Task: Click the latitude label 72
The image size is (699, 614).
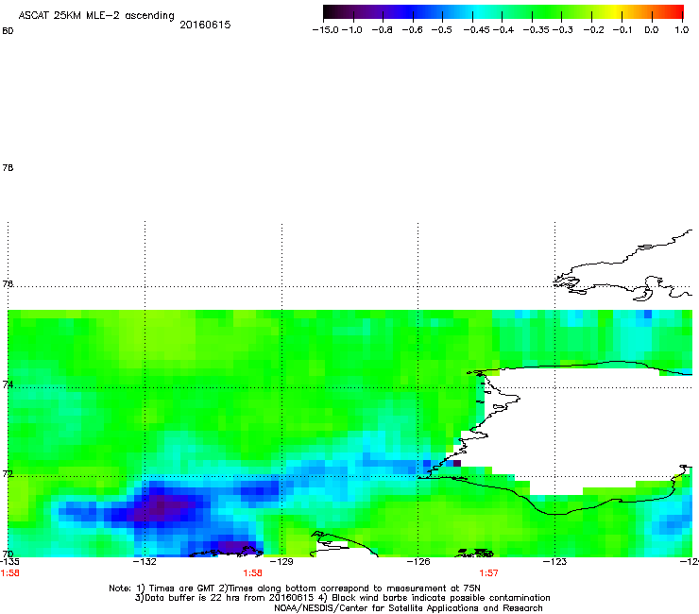Action: (8, 473)
